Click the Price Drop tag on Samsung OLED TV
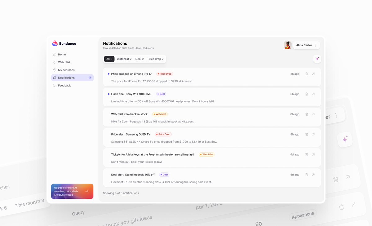Viewport: 372px width, 226px height. 163,134
